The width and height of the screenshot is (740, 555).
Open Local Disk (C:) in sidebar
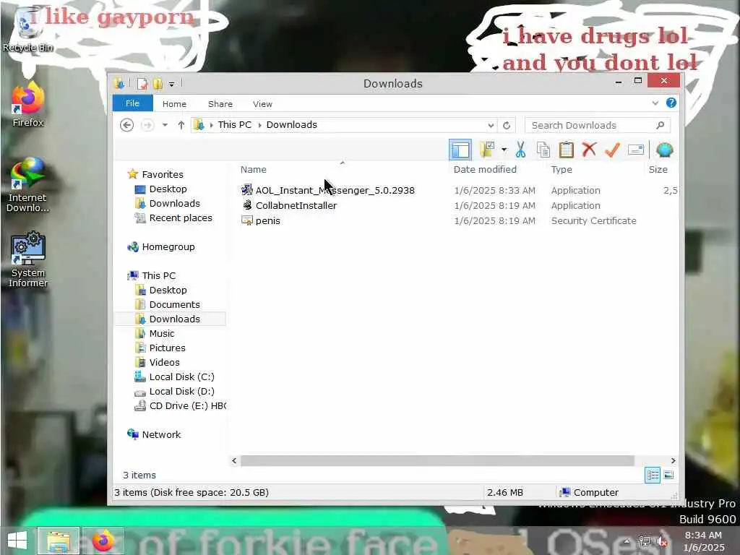pos(181,377)
